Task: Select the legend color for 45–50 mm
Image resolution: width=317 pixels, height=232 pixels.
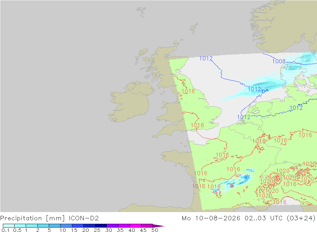Action: [x=147, y=226]
